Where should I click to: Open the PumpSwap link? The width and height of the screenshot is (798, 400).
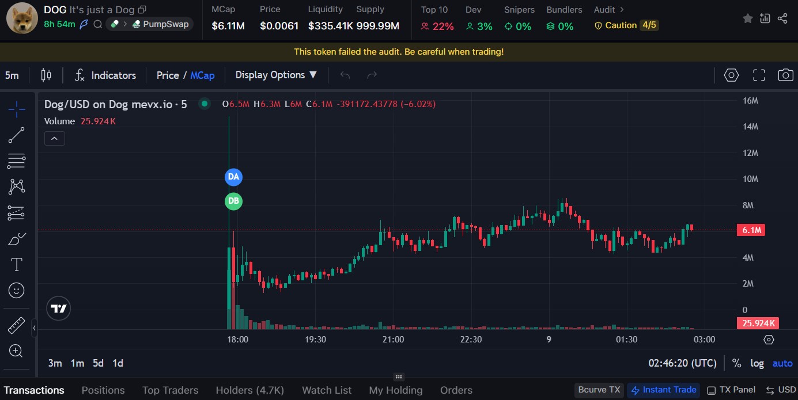coord(161,24)
